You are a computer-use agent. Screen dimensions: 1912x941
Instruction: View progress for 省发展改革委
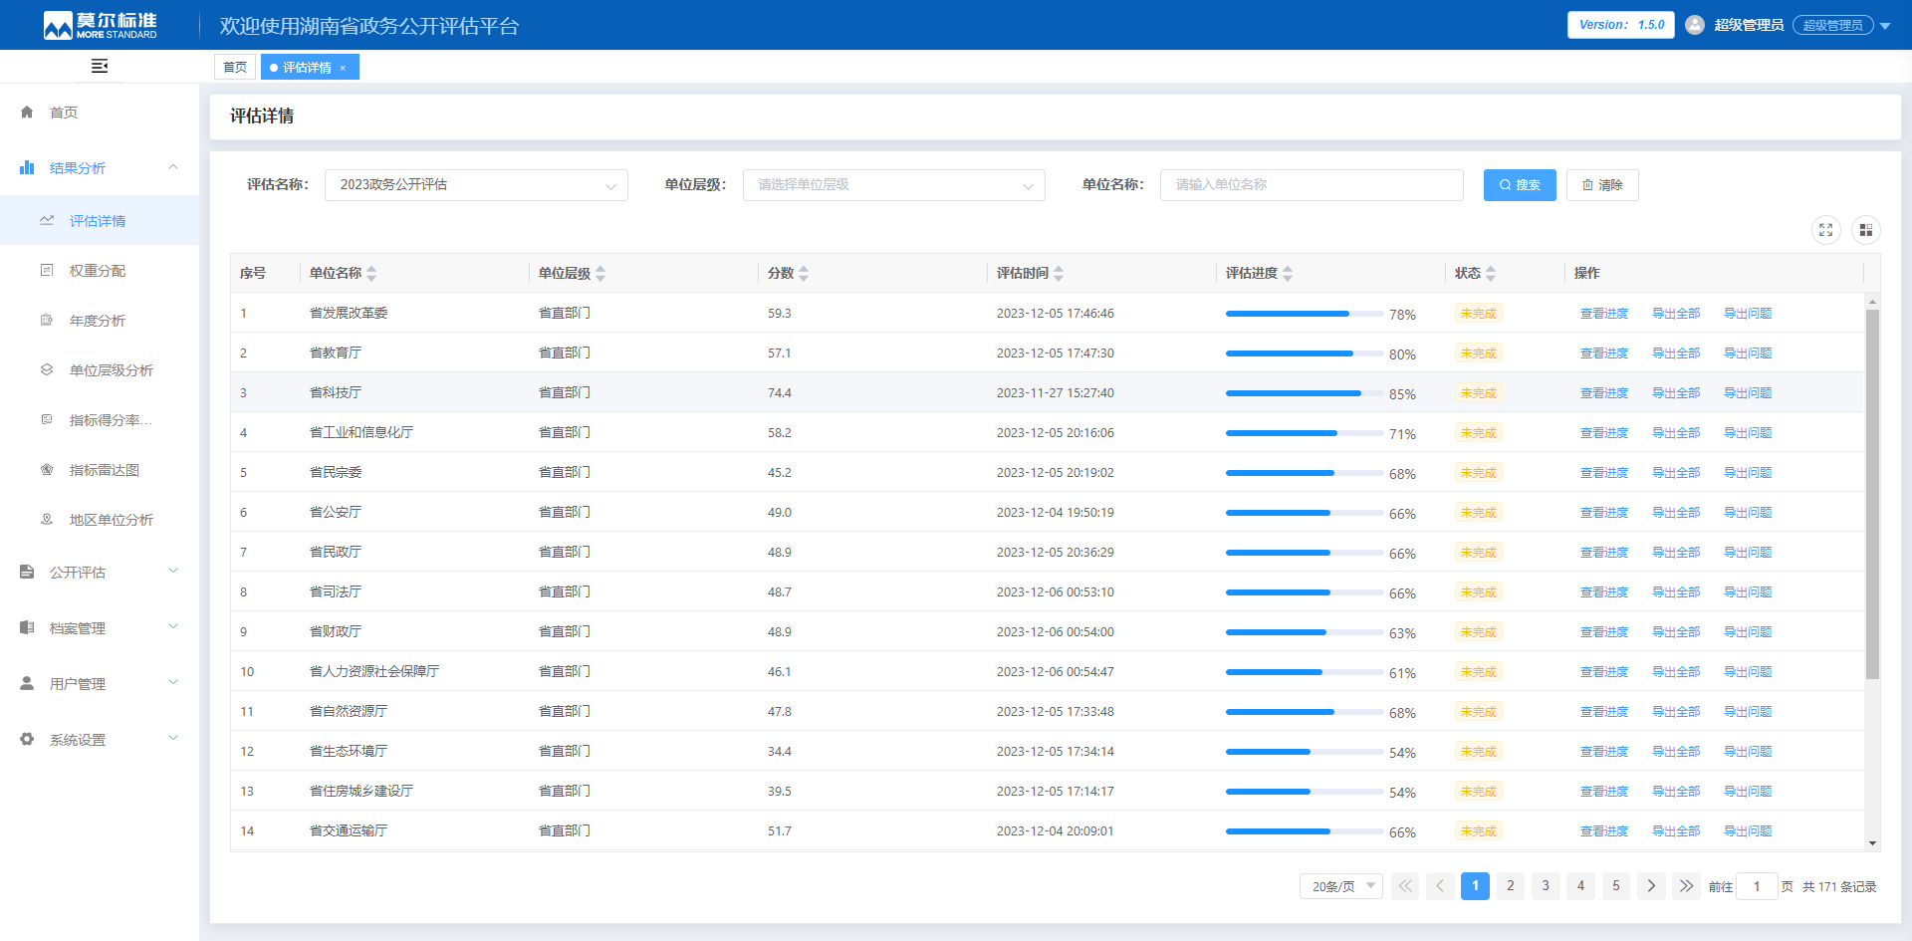pyautogui.click(x=1604, y=314)
